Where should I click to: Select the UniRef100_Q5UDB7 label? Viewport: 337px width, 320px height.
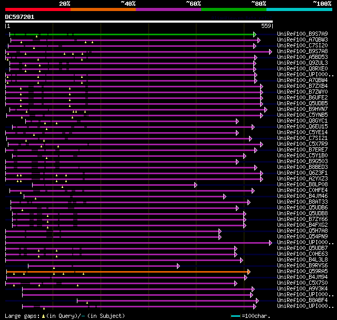tap(302, 248)
